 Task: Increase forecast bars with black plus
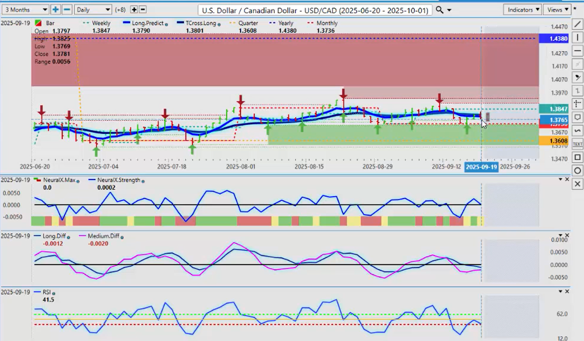click(134, 10)
